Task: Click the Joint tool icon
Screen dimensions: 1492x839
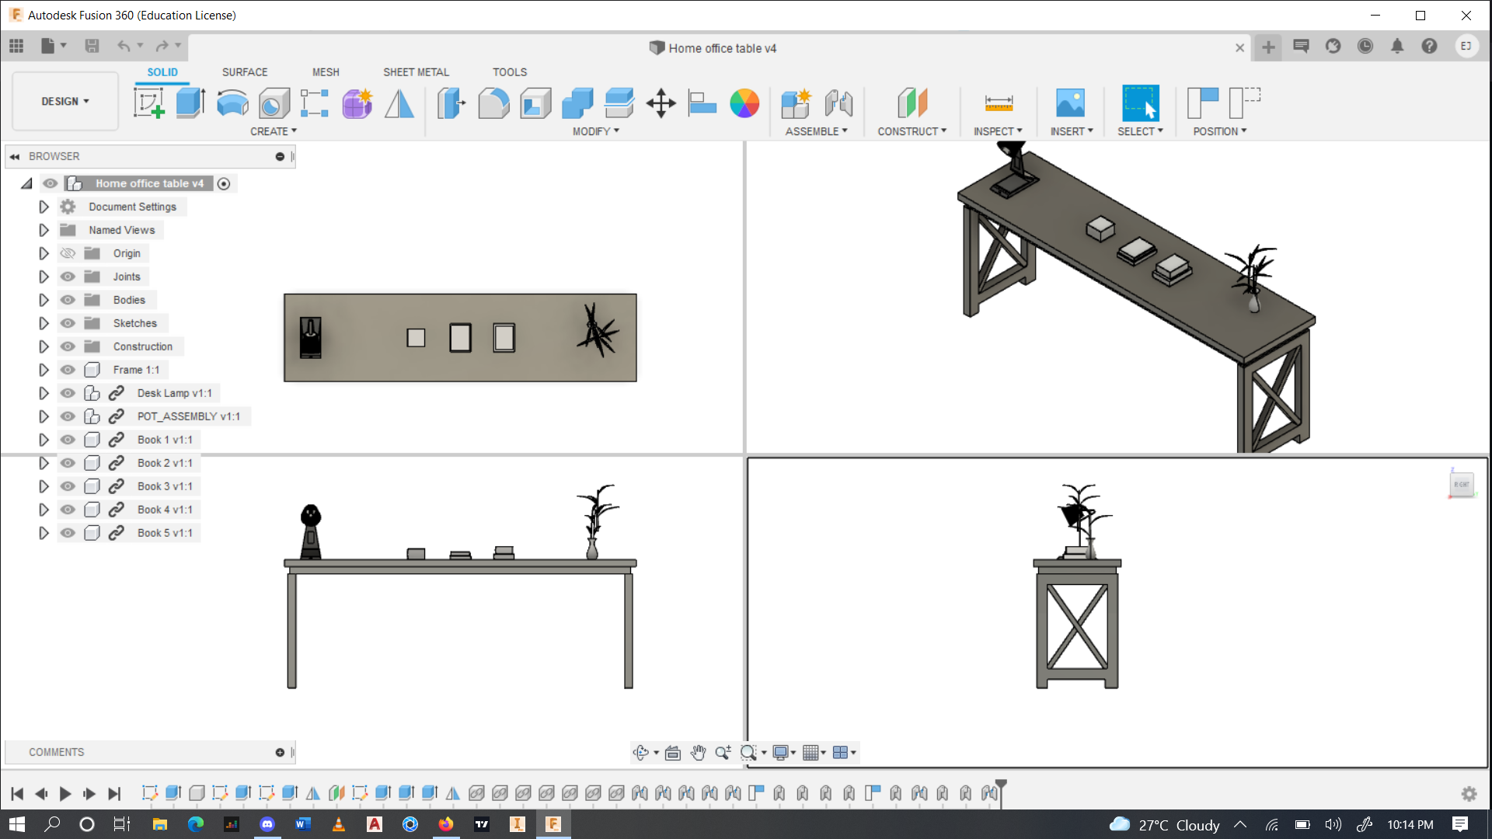Action: point(838,103)
